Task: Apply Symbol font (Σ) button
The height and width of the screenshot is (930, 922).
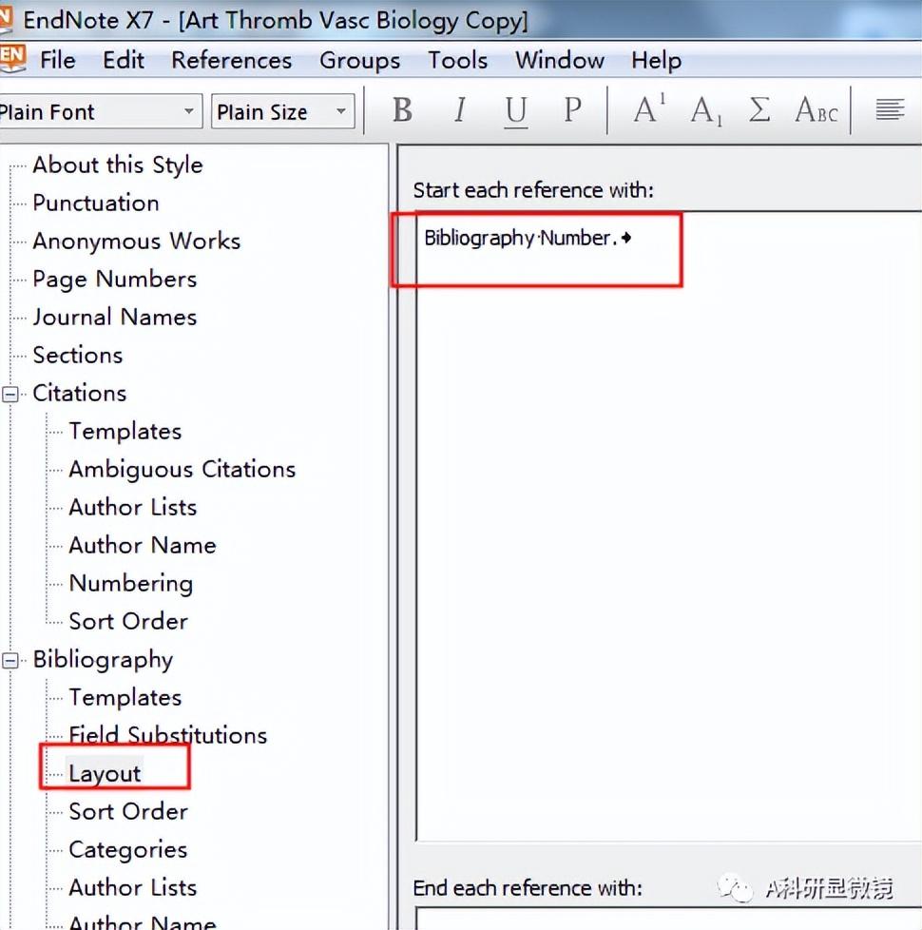Action: 759,109
